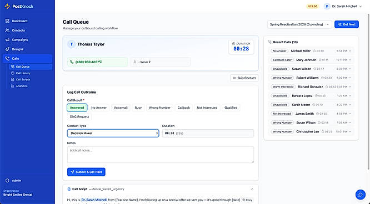
Task: Click the $25.00 balance badge
Action: (313, 6)
